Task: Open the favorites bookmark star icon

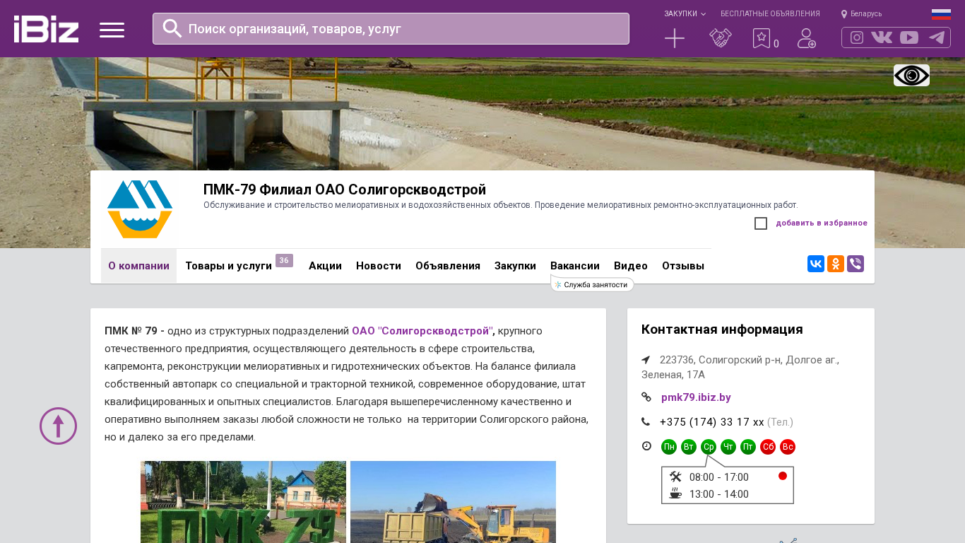Action: coord(761,38)
